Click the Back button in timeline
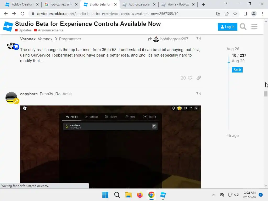This screenshot has height=201, width=268. (x=237, y=70)
